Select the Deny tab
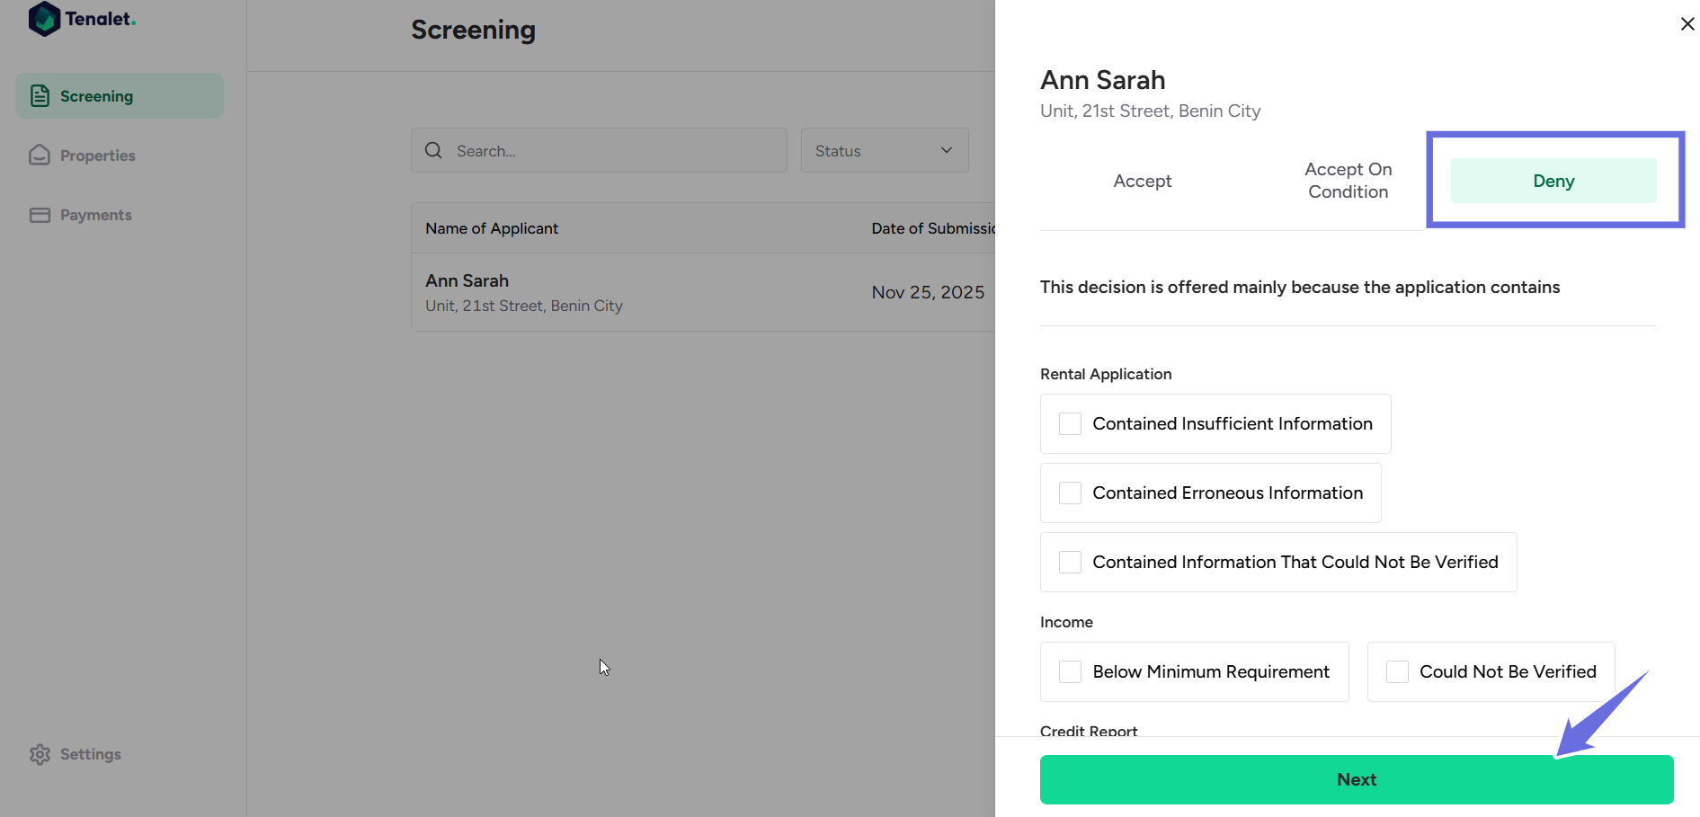 click(x=1553, y=181)
